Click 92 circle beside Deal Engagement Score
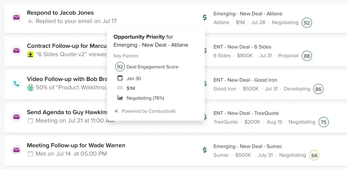Viewport: 347px width, 170px height. click(x=120, y=67)
